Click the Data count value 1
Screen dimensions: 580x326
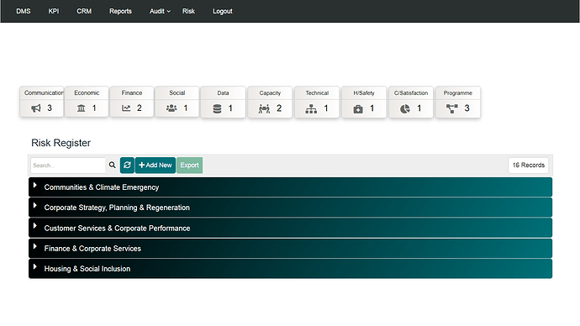pyautogui.click(x=230, y=108)
